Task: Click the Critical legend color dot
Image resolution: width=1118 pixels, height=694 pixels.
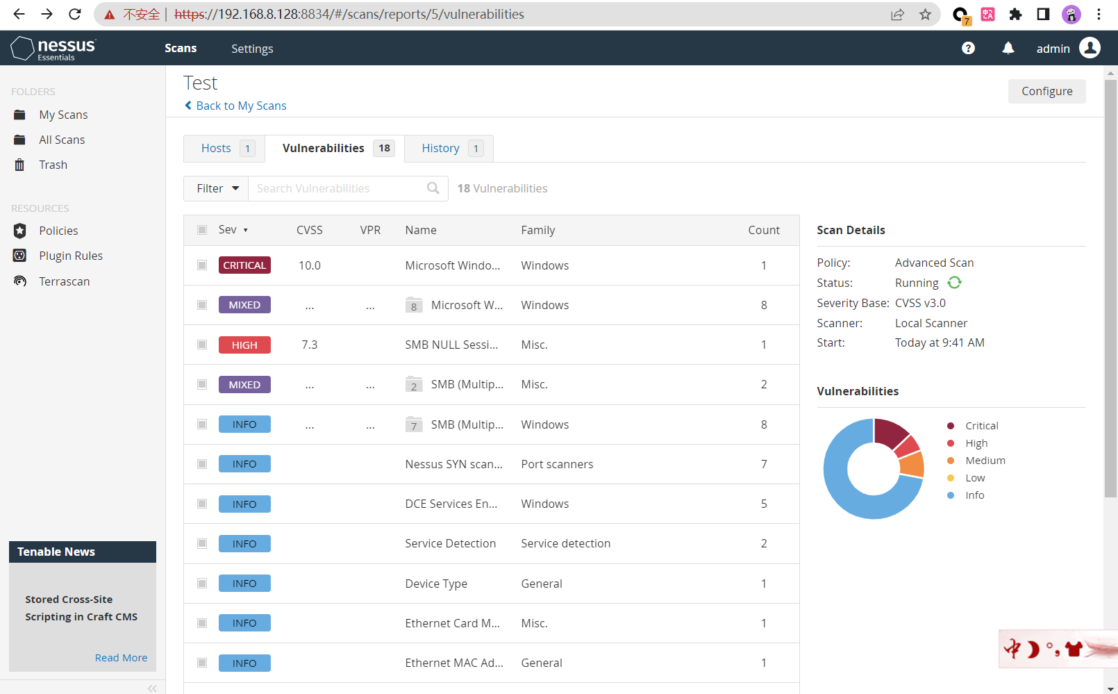Action: (x=951, y=426)
